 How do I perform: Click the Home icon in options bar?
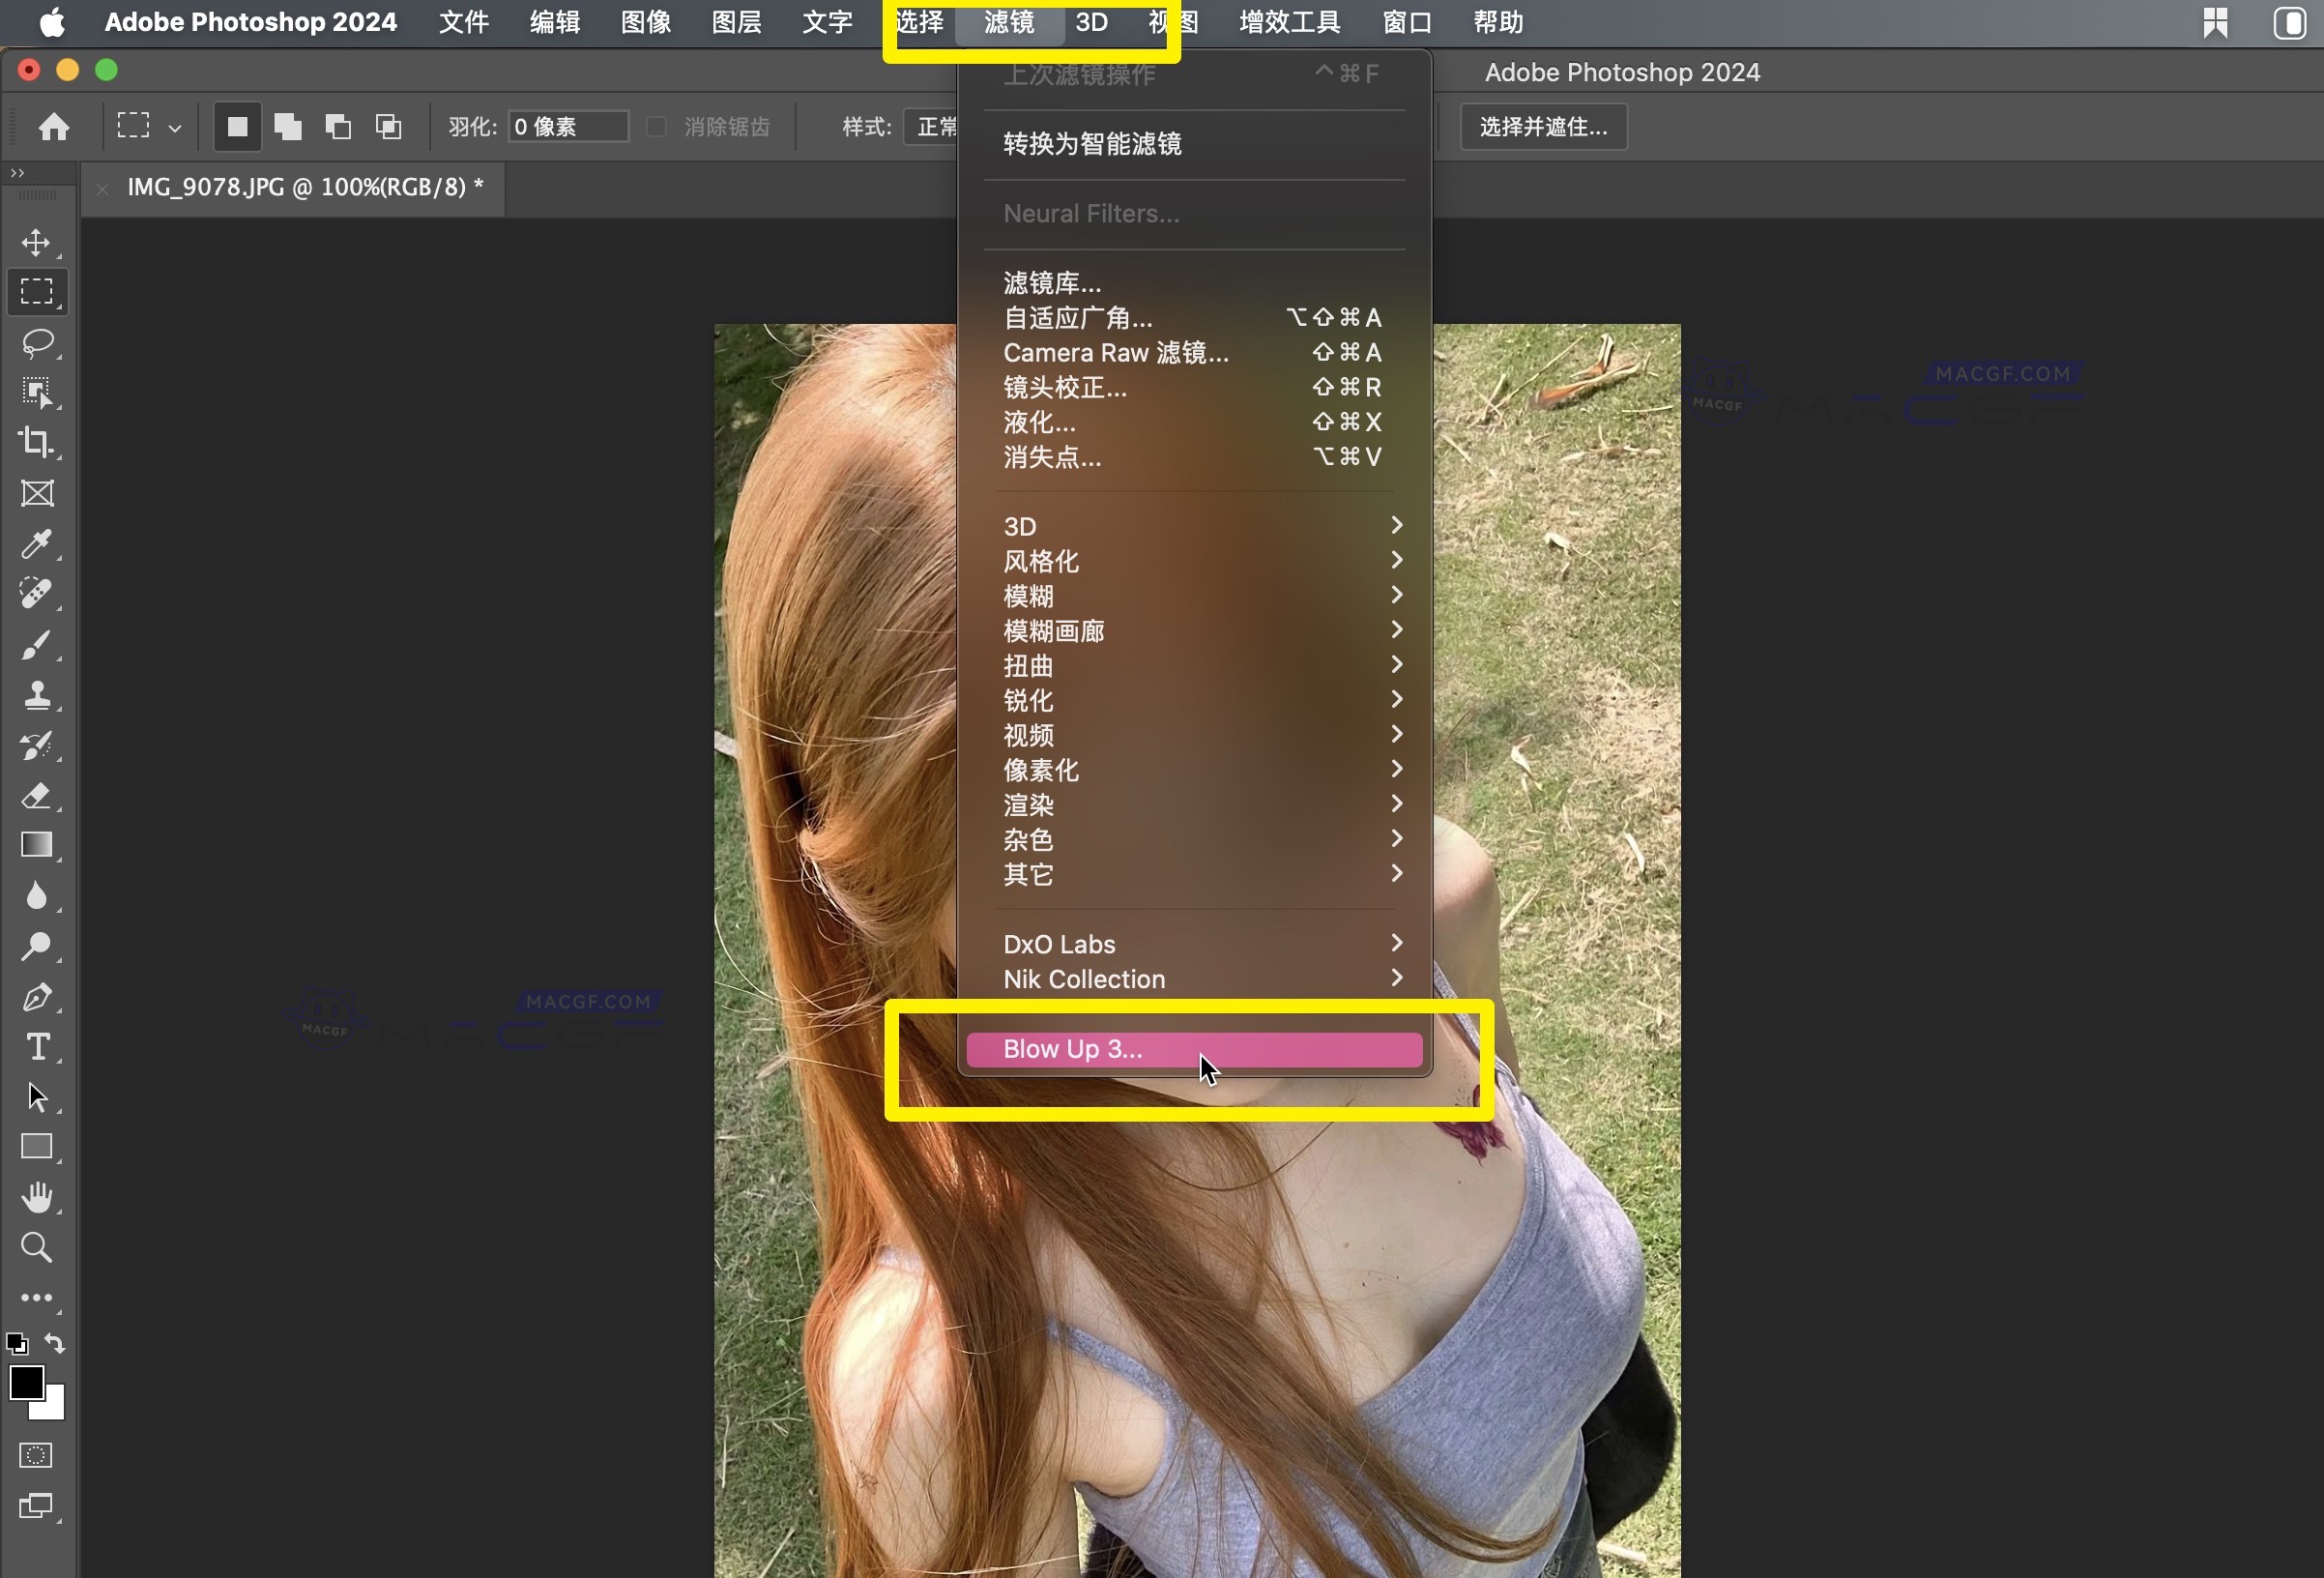click(54, 127)
